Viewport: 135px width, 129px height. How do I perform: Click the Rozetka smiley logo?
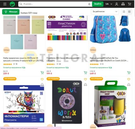pyautogui.click(x=12, y=4)
